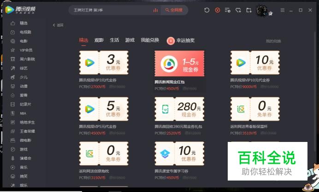This screenshot has width=319, height=192.
Task: Open downloads folder icon in top bar
Action: 249,10
